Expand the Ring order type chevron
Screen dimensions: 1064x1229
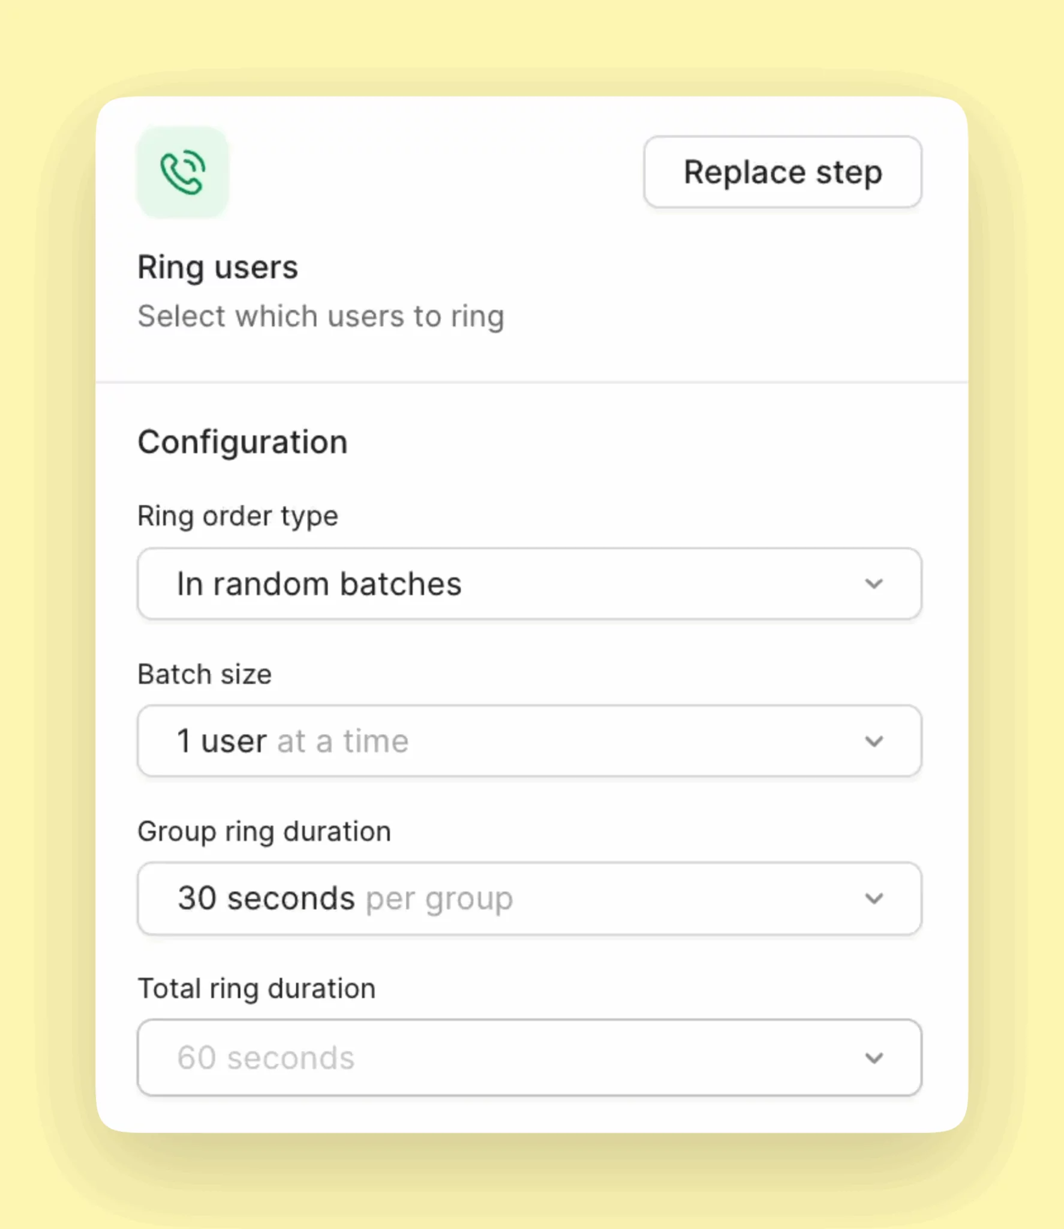click(x=875, y=583)
